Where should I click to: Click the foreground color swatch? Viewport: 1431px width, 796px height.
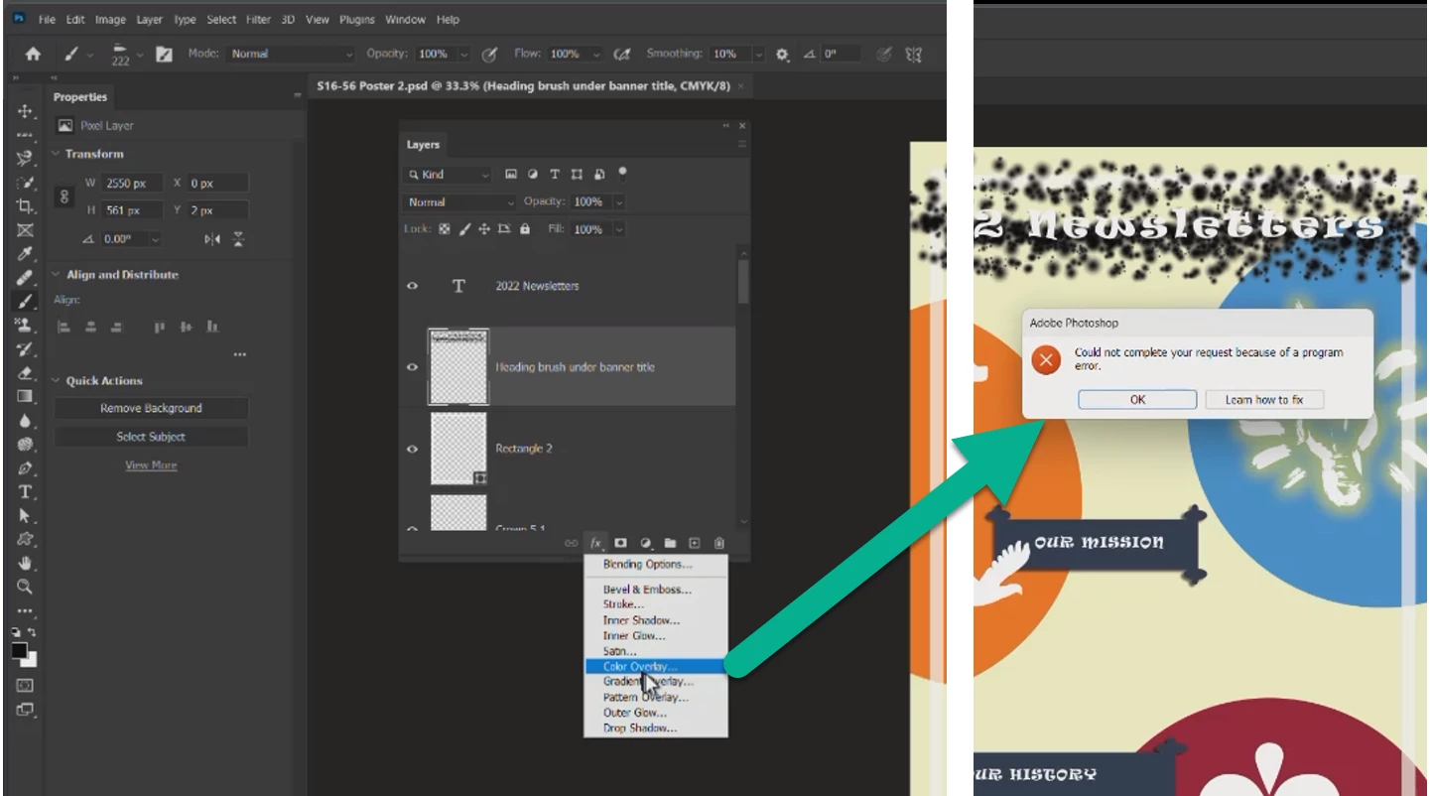pyautogui.click(x=20, y=651)
